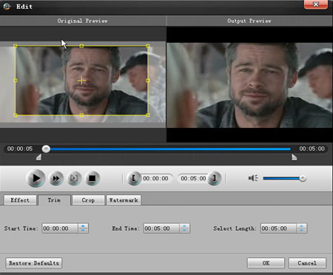Viewport: 333px width, 275px height.
Task: Set trim end with right bracket button
Action: [214, 178]
